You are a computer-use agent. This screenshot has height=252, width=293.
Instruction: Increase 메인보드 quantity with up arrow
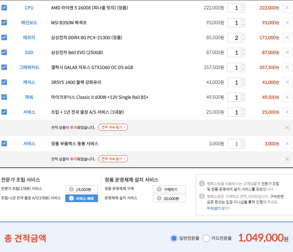tap(243, 20)
